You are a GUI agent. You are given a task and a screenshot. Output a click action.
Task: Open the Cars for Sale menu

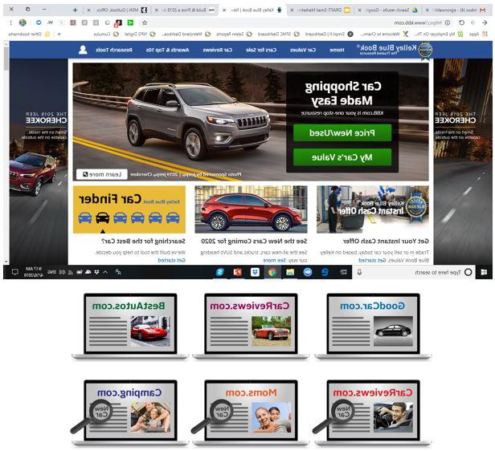260,50
